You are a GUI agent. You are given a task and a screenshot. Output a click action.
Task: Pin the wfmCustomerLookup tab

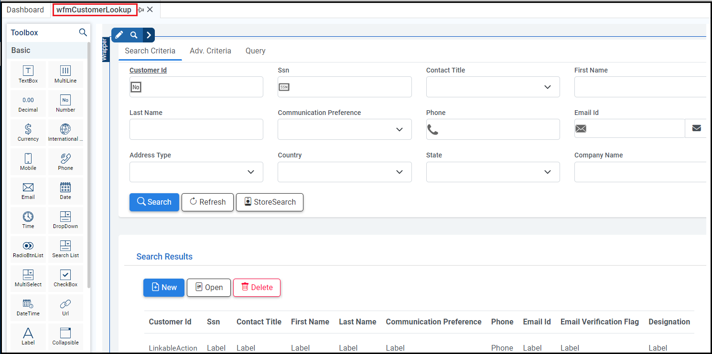coord(141,10)
